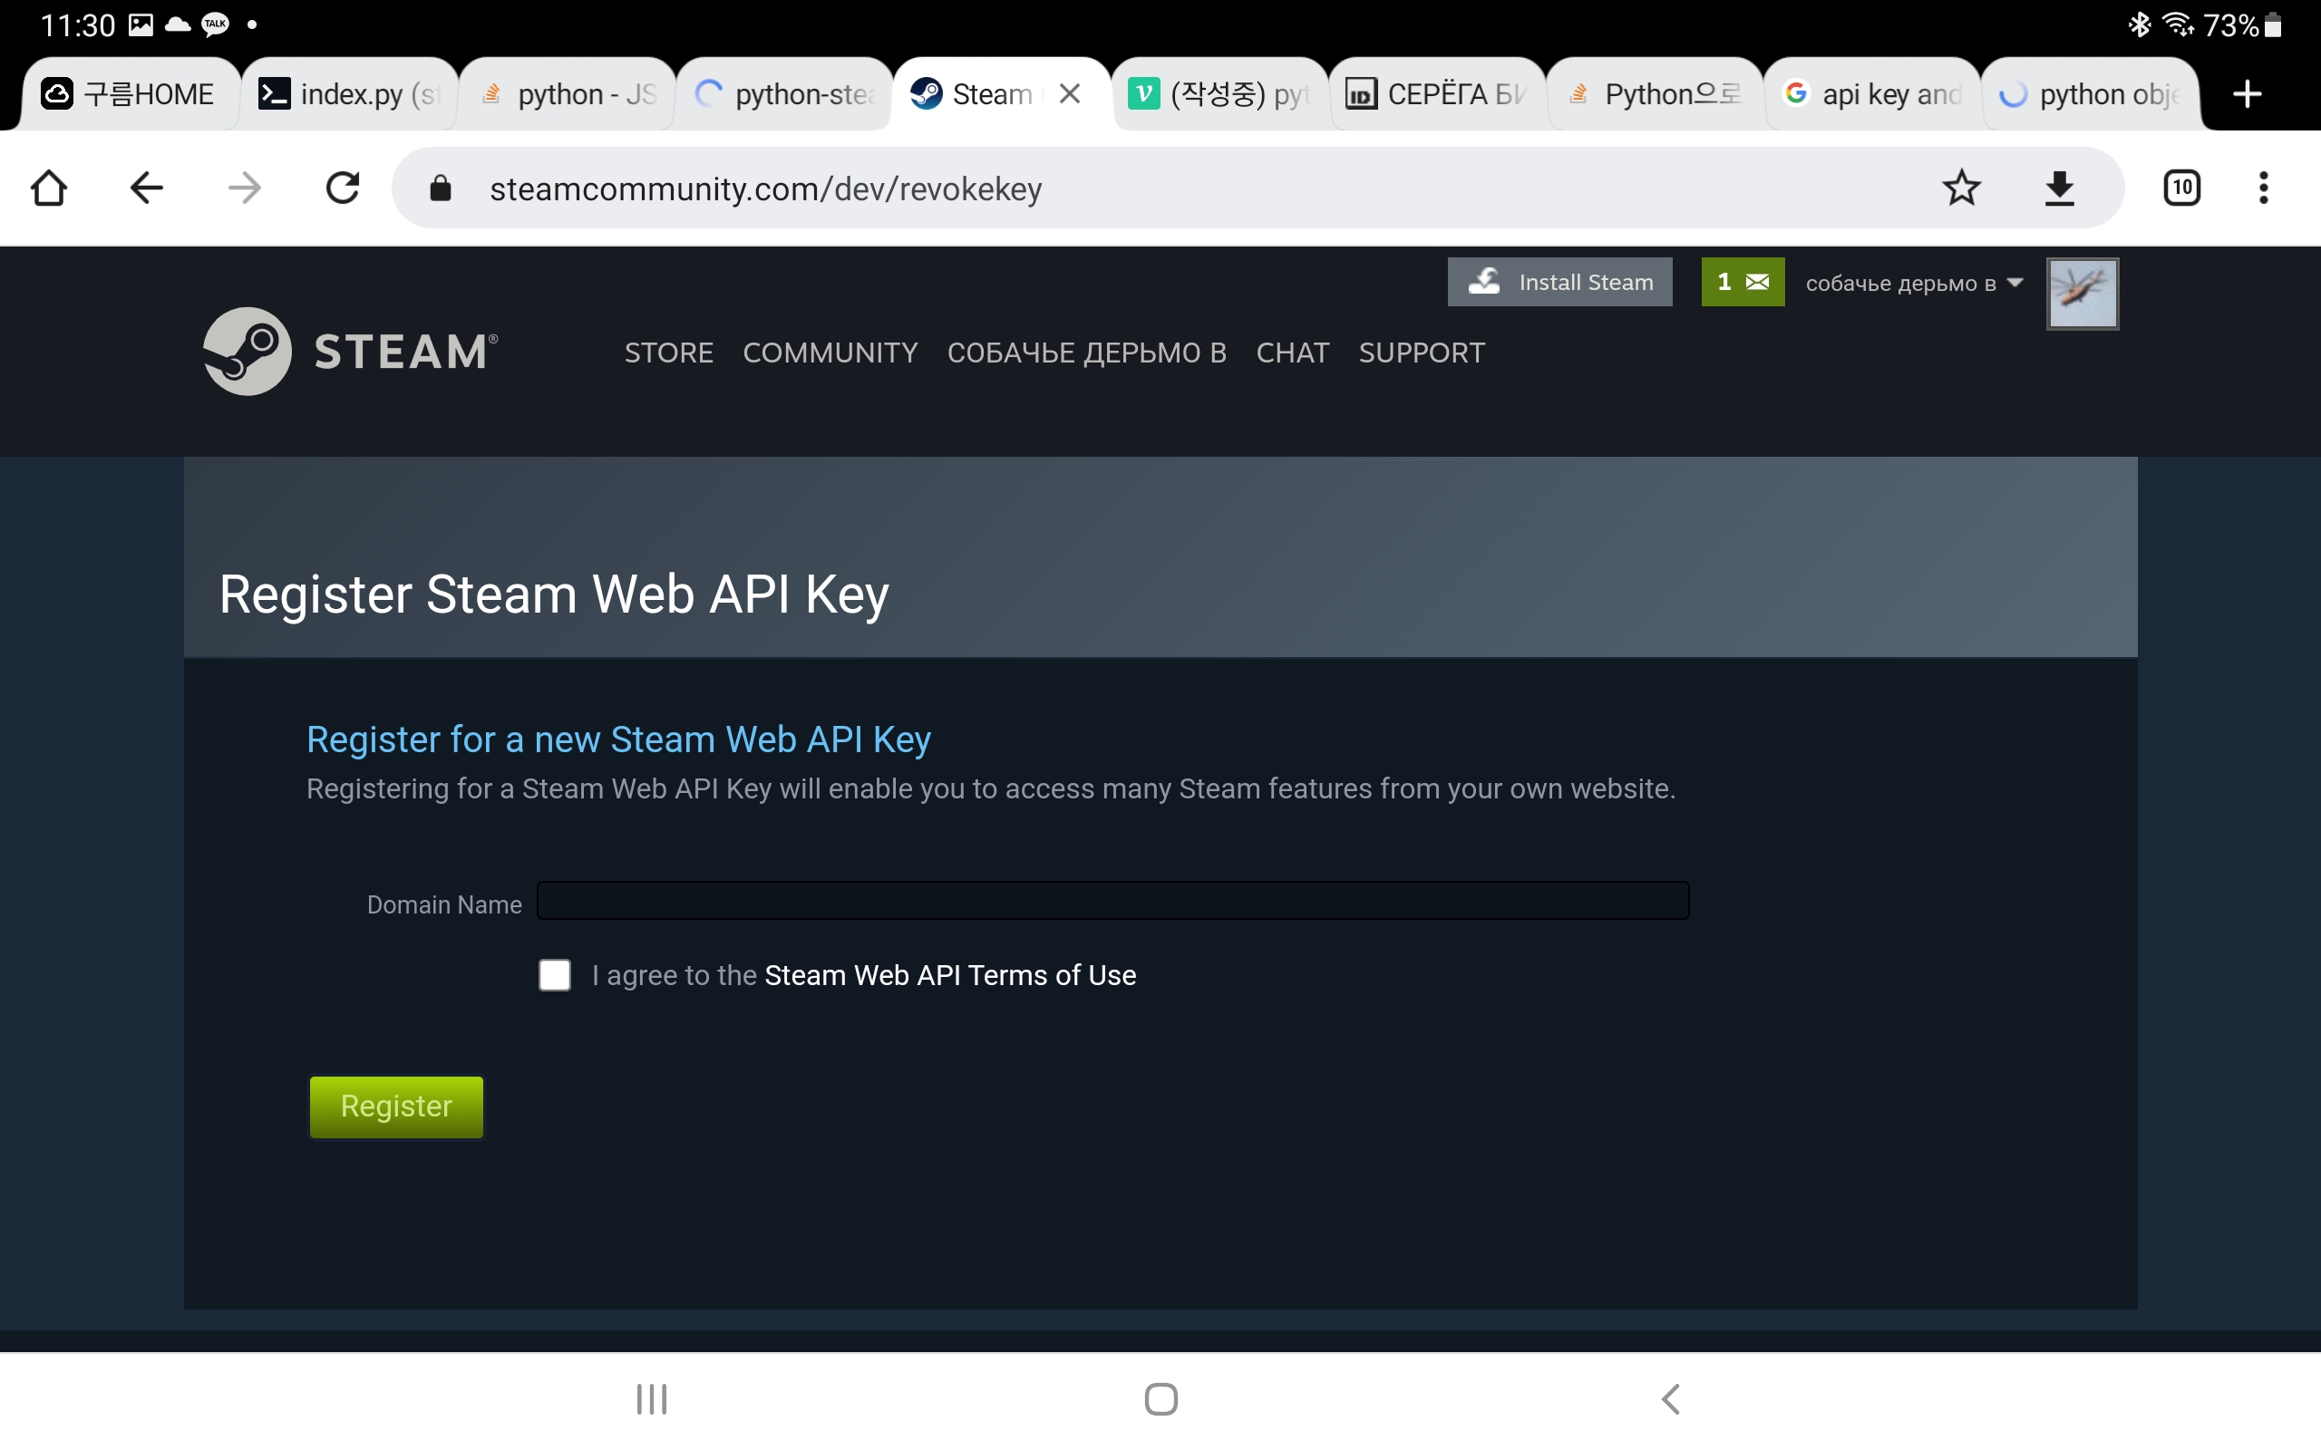Go back with the back arrow
The image size is (2321, 1450).
pos(146,188)
